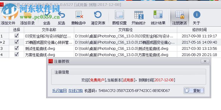Sort by the 文件路径 column header

pyautogui.click(x=125, y=30)
